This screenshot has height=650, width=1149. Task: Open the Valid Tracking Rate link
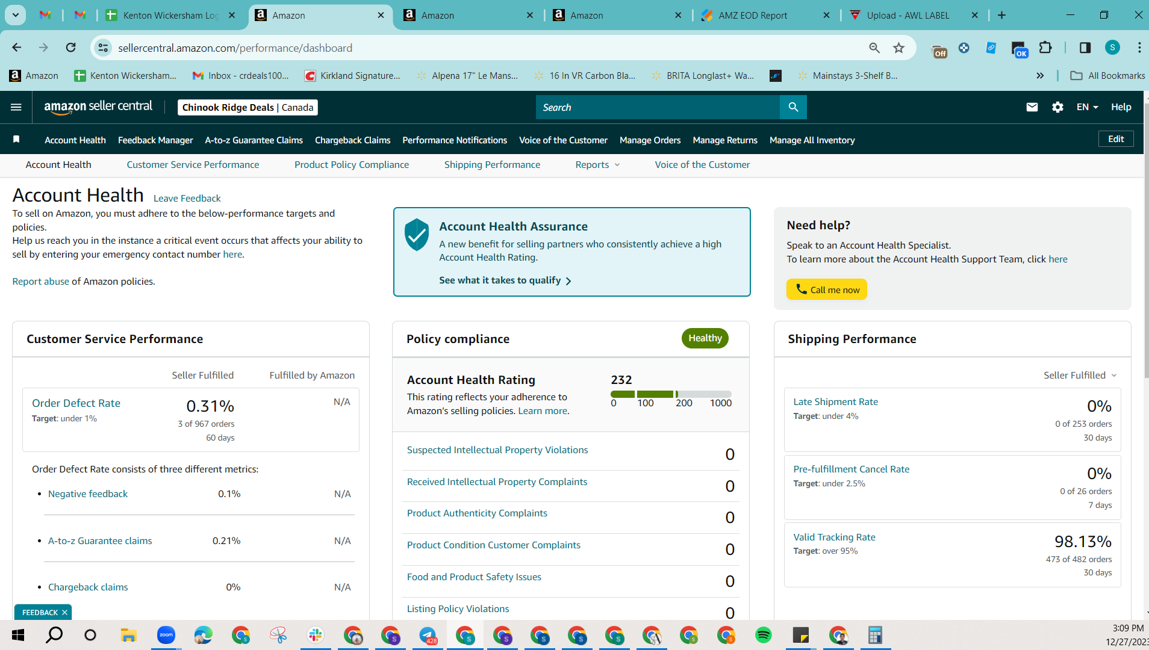point(834,537)
